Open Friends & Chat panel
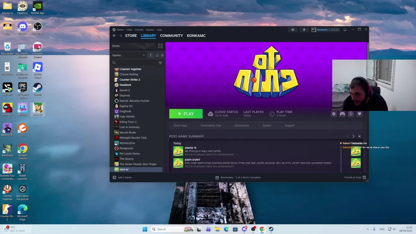 click(355, 177)
